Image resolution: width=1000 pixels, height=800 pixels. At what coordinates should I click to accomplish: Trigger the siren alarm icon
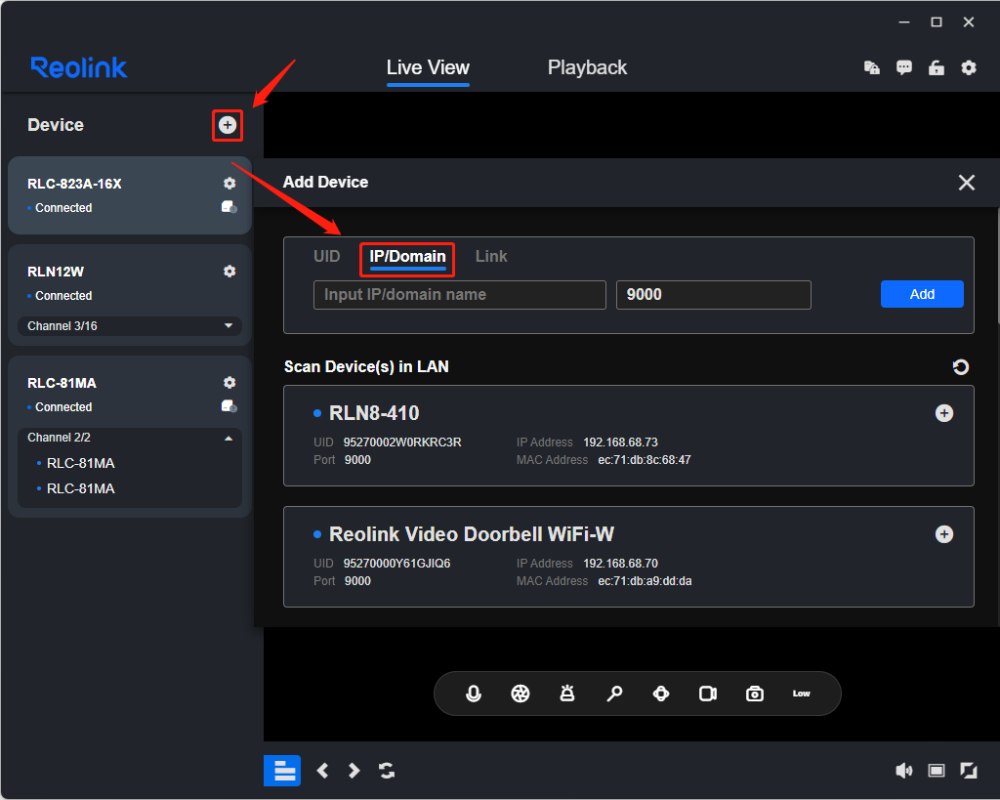567,694
